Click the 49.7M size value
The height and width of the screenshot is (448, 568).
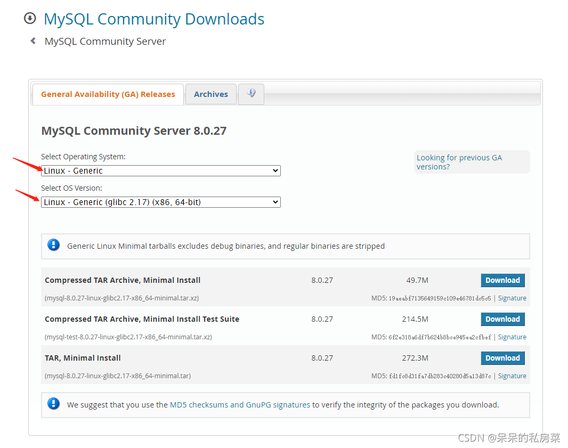(x=417, y=280)
